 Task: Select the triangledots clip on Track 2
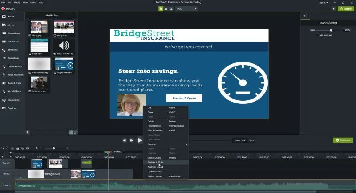[49, 174]
